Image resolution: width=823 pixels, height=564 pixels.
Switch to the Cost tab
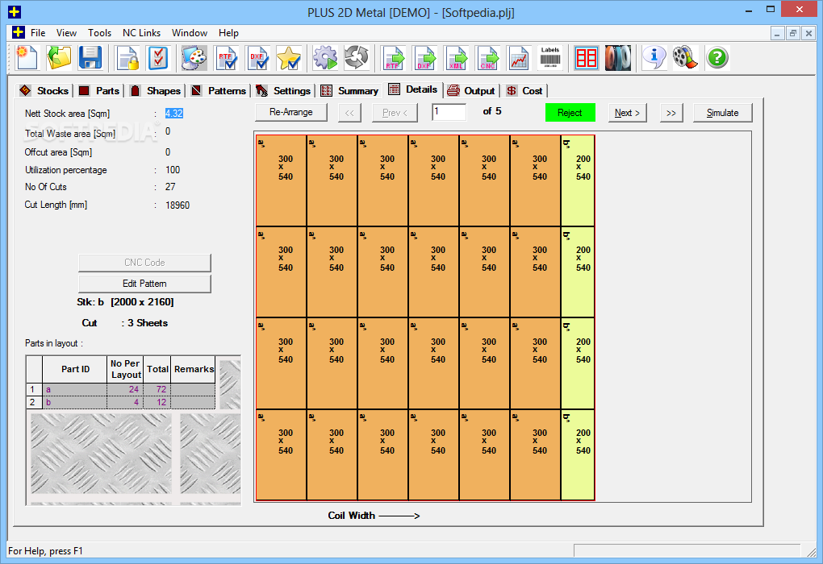[524, 91]
